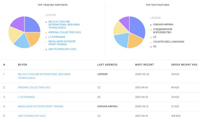This screenshot has height=122, width=199.
Task: Select blue slice of Top Trading Partners pie
Action: tap(31, 25)
